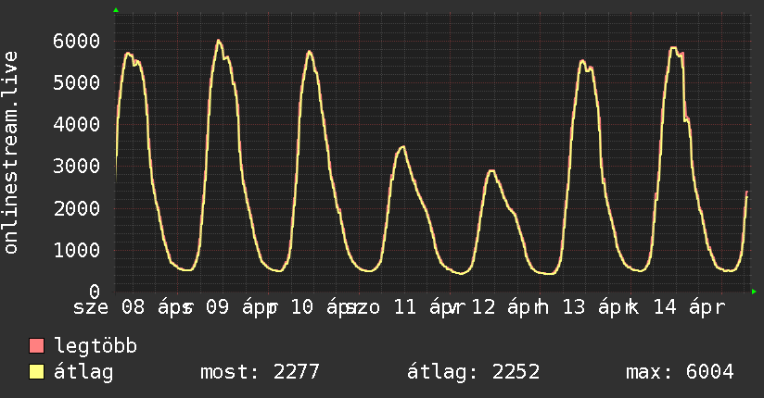Image resolution: width=764 pixels, height=398 pixels.
Task: Click the y-axis label 3000
Action: (x=77, y=167)
